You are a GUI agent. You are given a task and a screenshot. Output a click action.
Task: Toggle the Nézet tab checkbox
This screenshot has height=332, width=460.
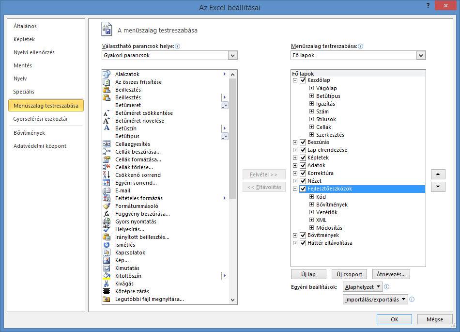point(303,181)
